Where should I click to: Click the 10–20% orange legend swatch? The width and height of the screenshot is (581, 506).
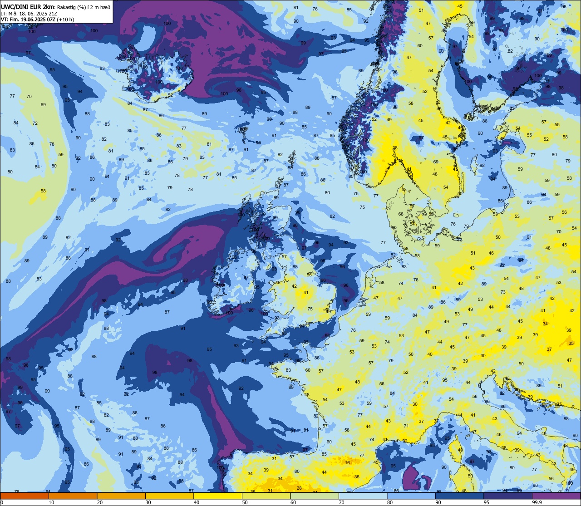73,496
